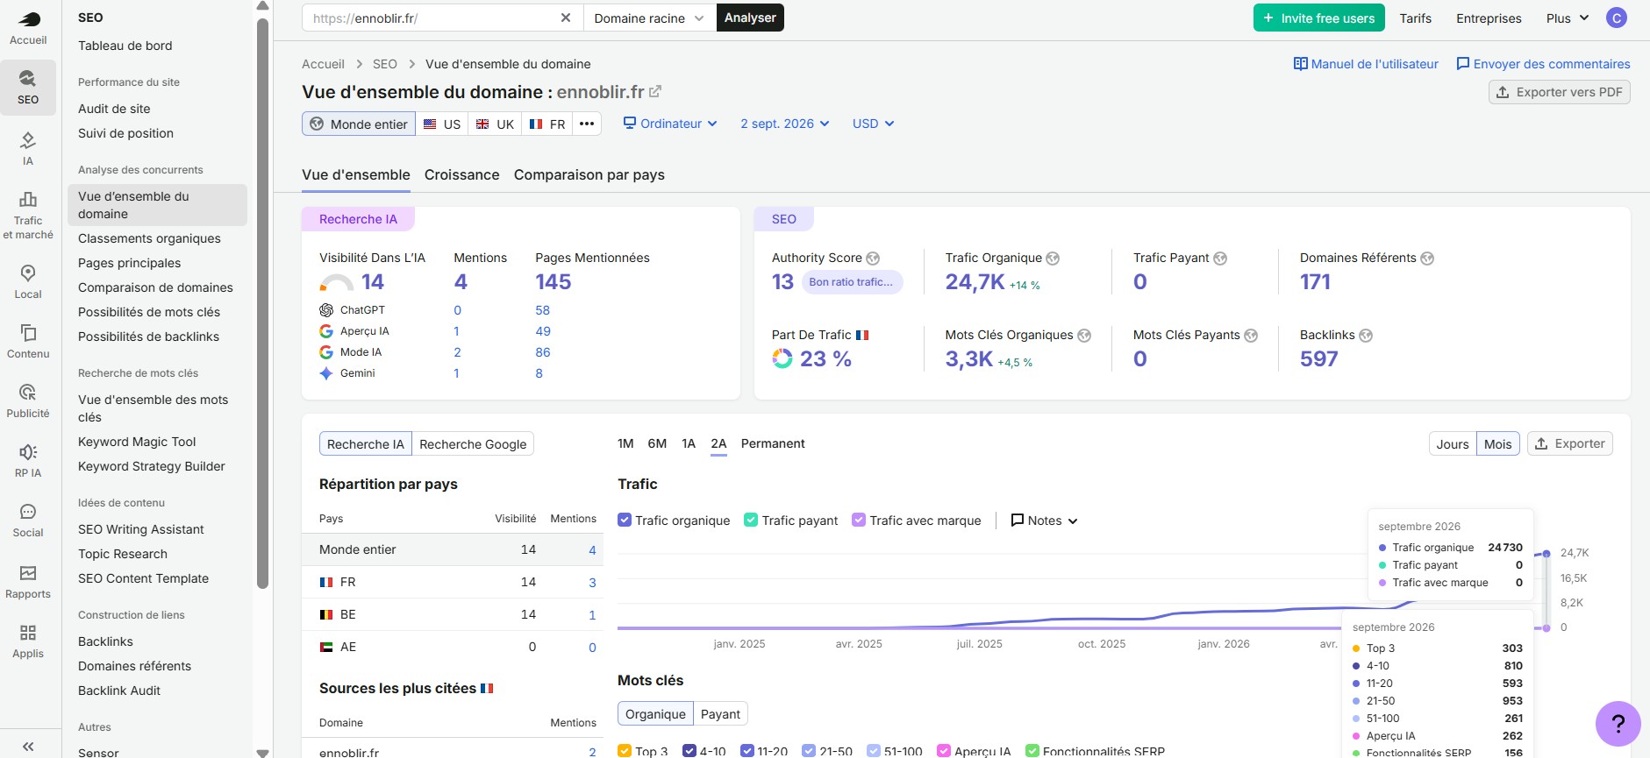
Task: Open Envoyer des commentaires link
Action: [x=1543, y=64]
